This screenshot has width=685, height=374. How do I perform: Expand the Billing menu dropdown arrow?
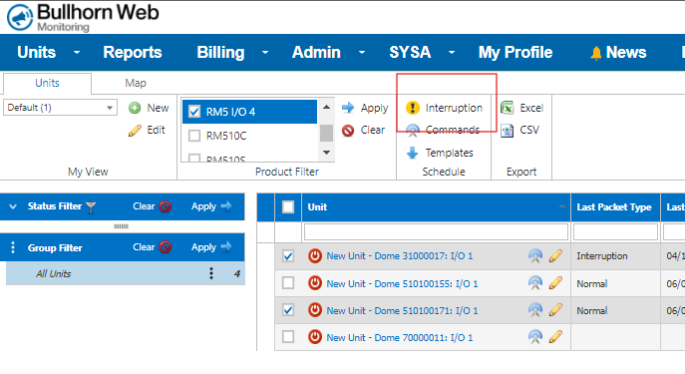[x=265, y=53]
